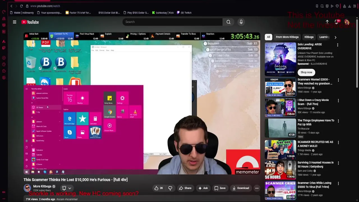Open I Shut Down Crazy Movie thumbnail
The width and height of the screenshot is (359, 202).
[x=280, y=107]
